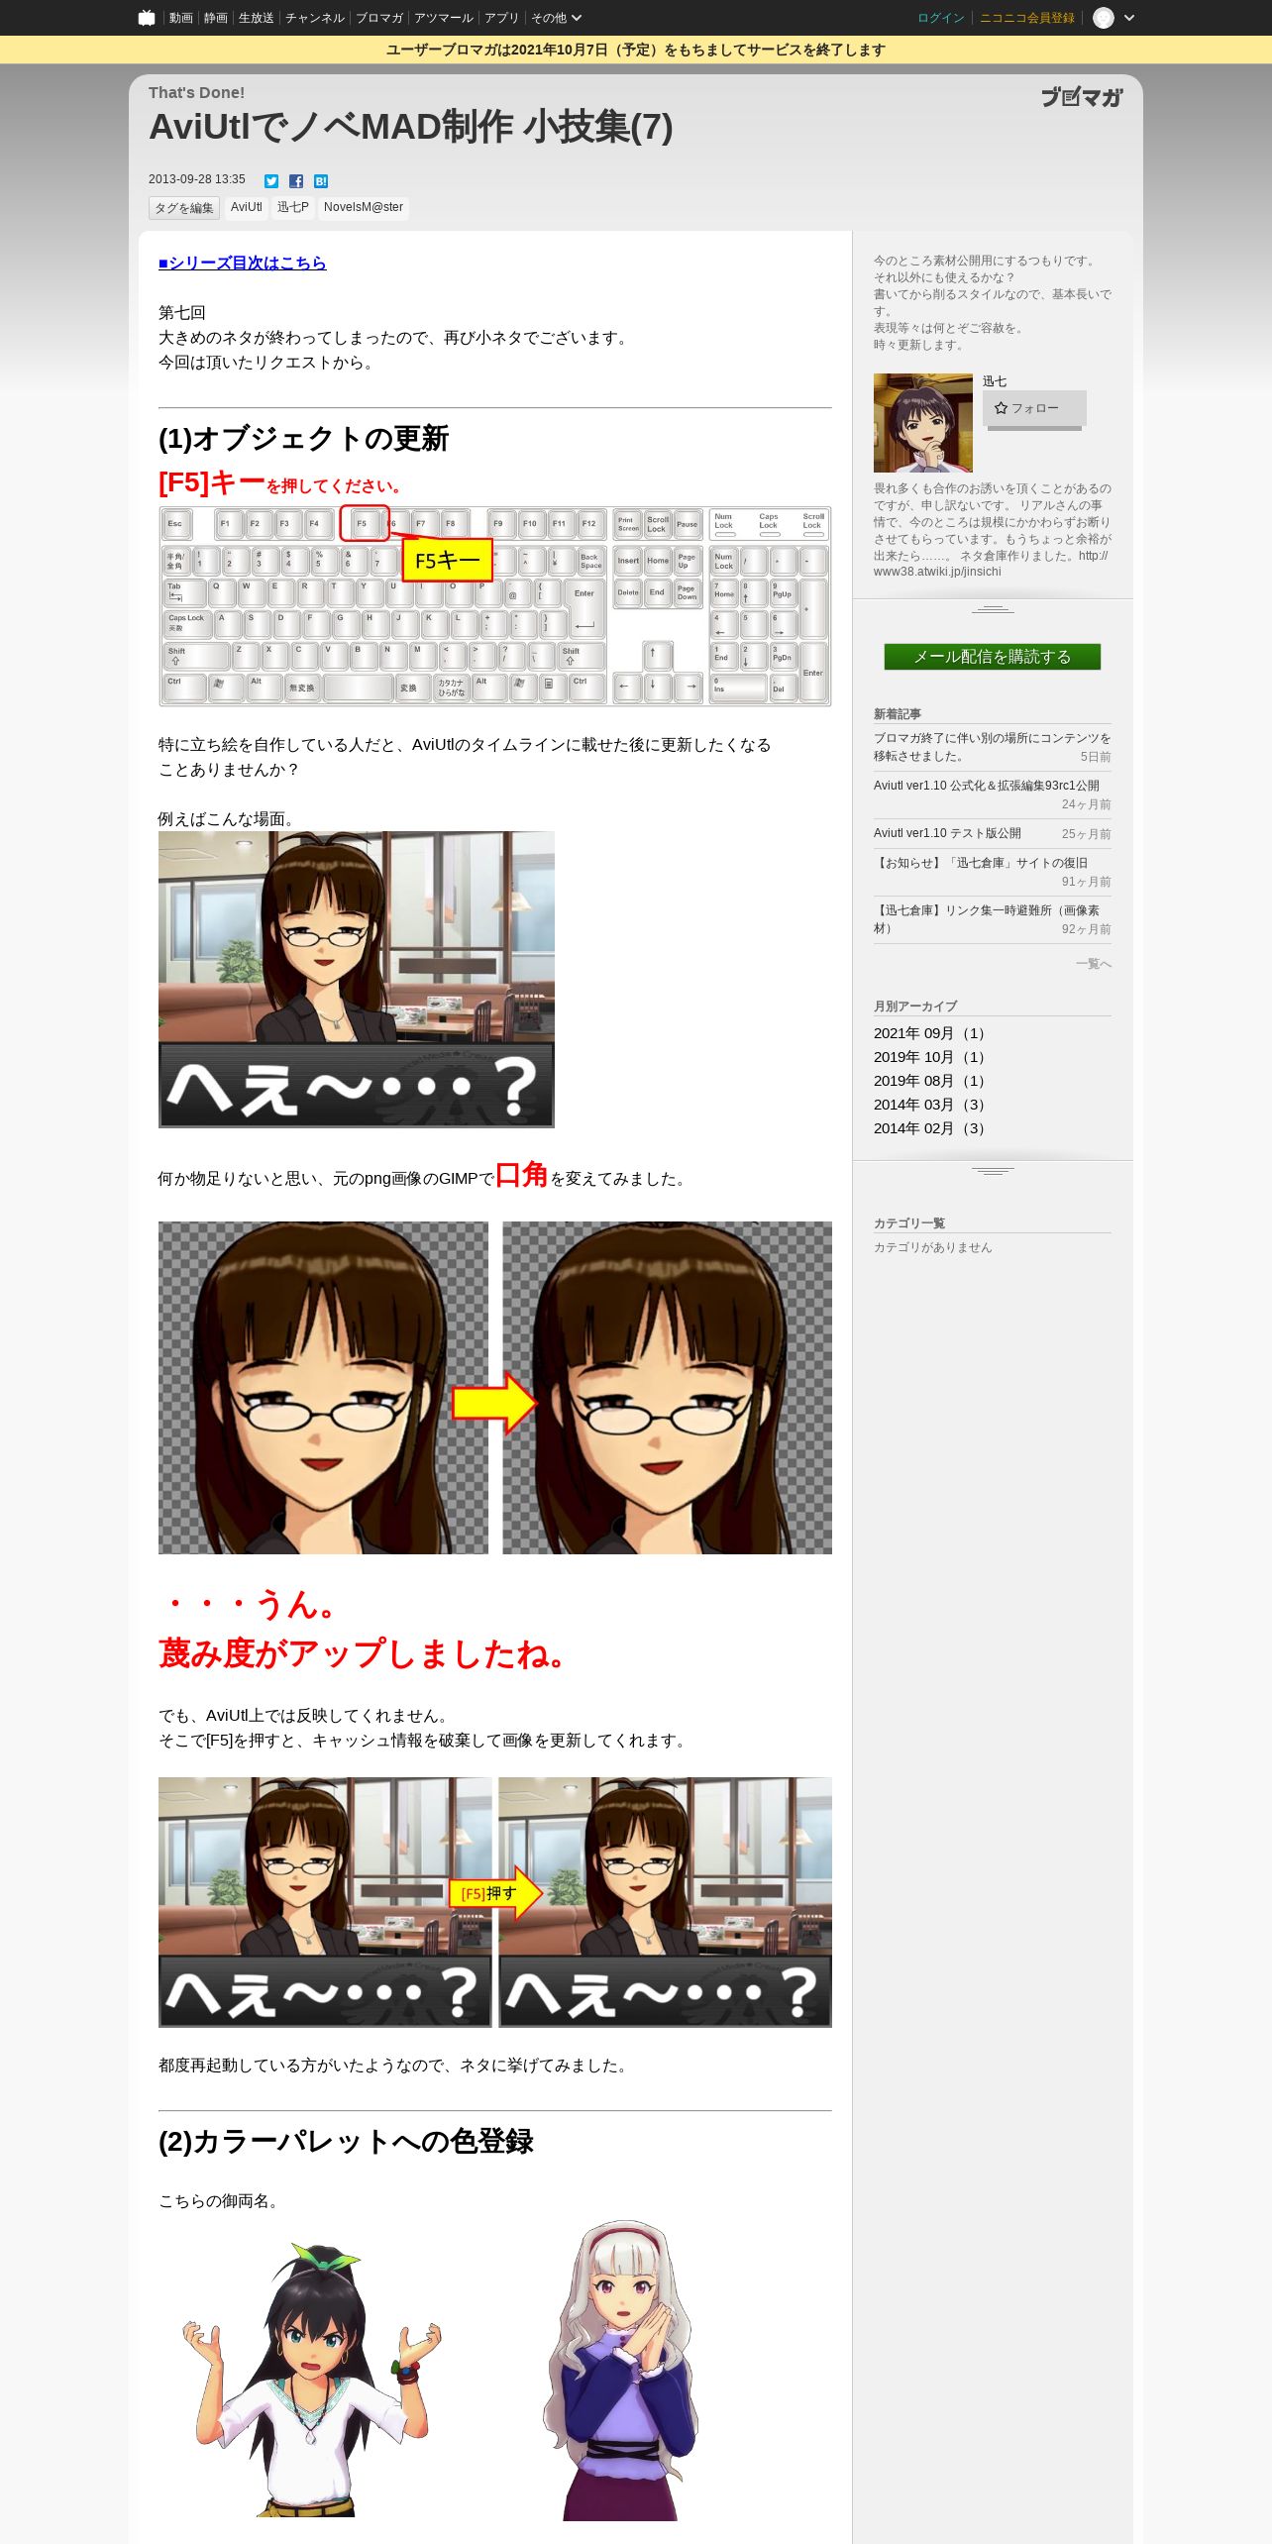Click the user avatar icon in top bar
The height and width of the screenshot is (2544, 1272).
point(1103,18)
